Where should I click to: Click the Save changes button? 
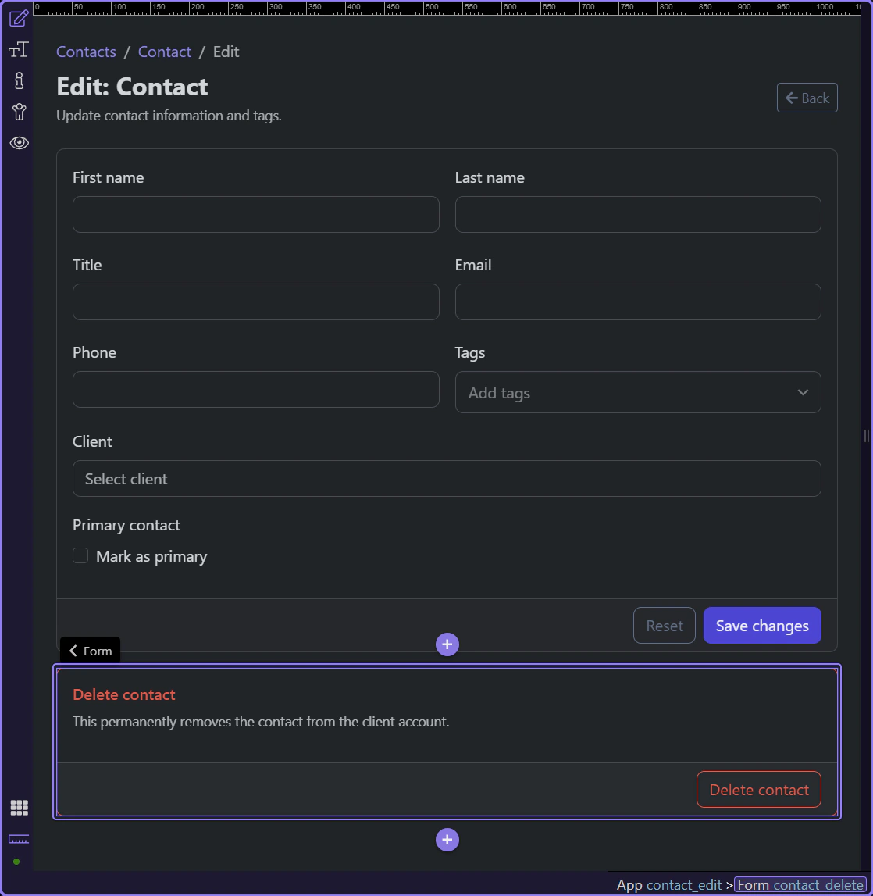point(761,626)
